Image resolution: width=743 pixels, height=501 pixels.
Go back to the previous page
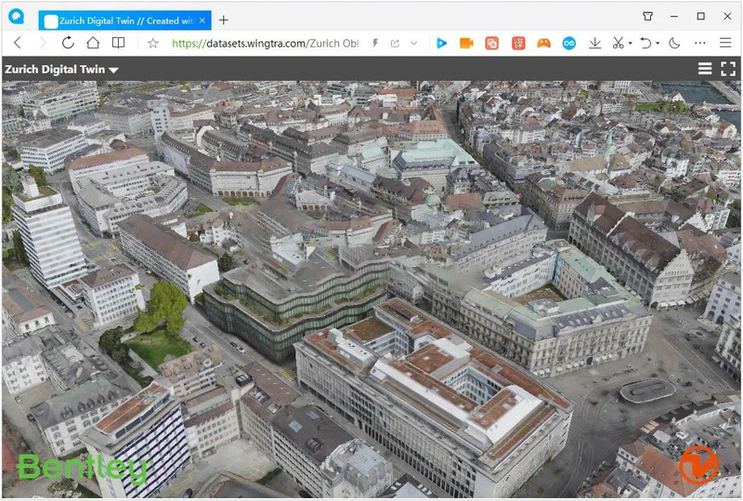(18, 43)
